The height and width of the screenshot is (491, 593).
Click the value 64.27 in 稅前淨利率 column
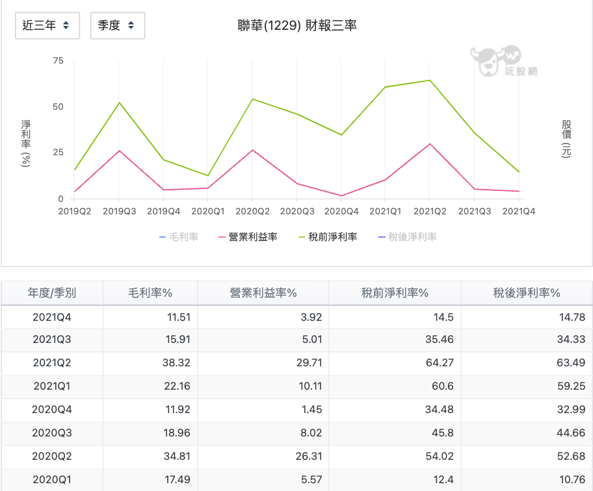(440, 363)
